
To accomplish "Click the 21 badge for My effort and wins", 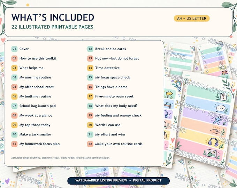I will click(x=90, y=134).
